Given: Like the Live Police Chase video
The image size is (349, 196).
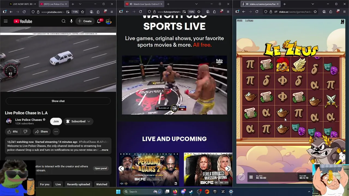Looking at the screenshot, I should pyautogui.click(x=12, y=131).
